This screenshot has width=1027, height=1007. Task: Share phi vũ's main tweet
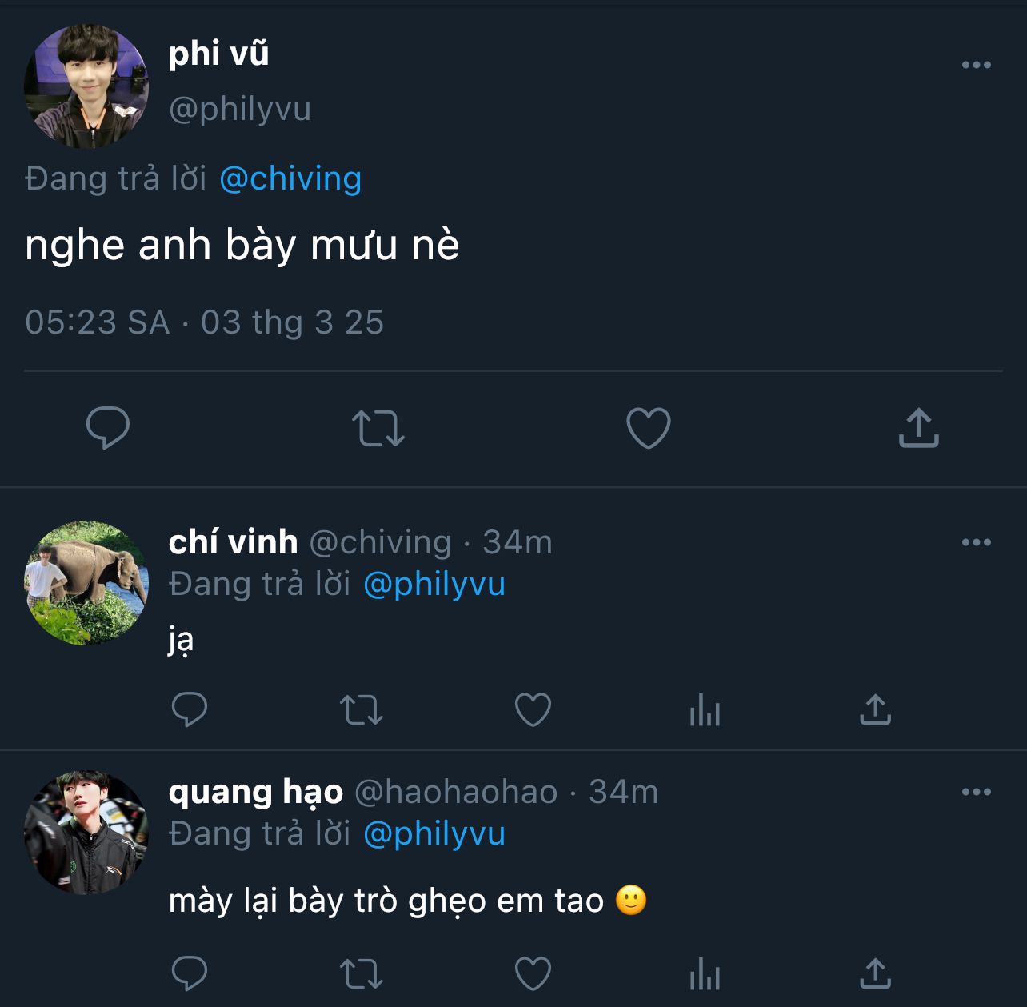(918, 428)
